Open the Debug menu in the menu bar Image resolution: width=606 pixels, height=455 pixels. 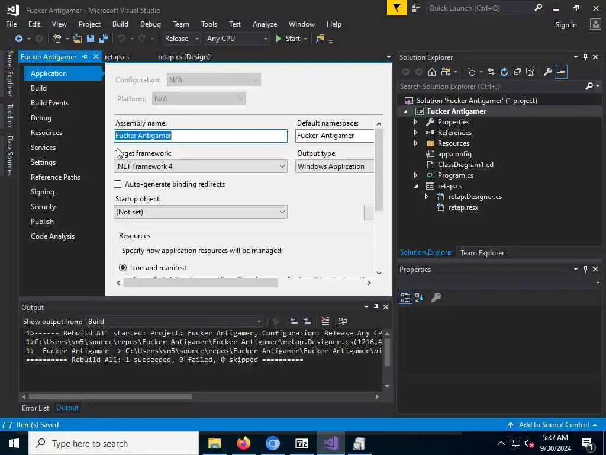[150, 24]
